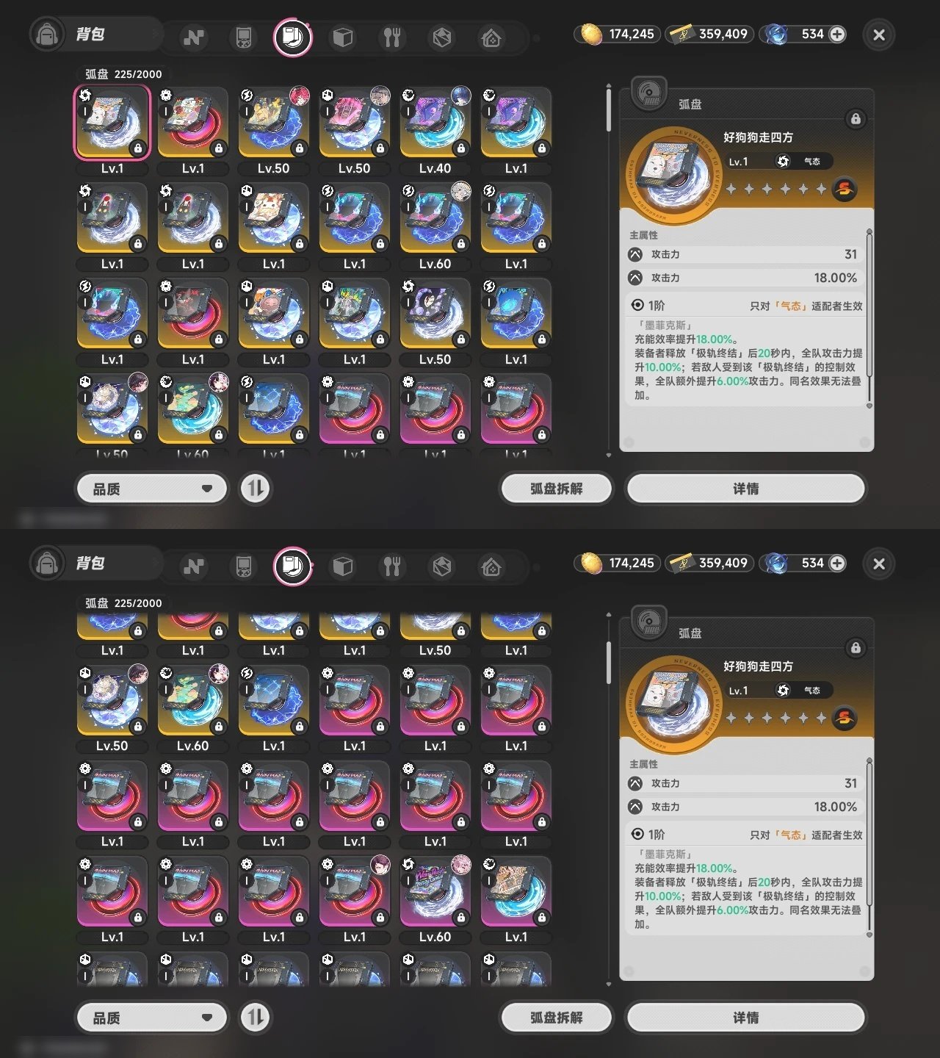Open the 品质 sort dropdown in lower screenshot
The height and width of the screenshot is (1058, 940).
click(152, 1018)
